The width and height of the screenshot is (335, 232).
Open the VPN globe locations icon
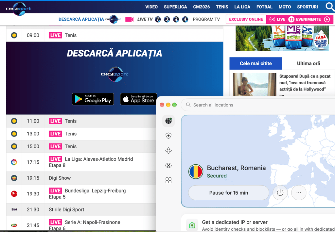pyautogui.click(x=168, y=121)
